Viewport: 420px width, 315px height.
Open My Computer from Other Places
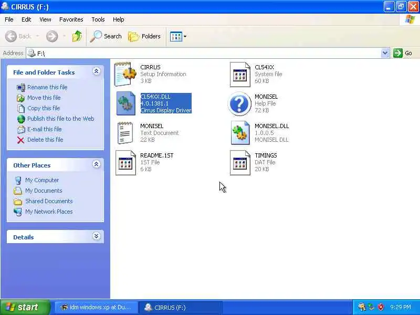click(42, 180)
